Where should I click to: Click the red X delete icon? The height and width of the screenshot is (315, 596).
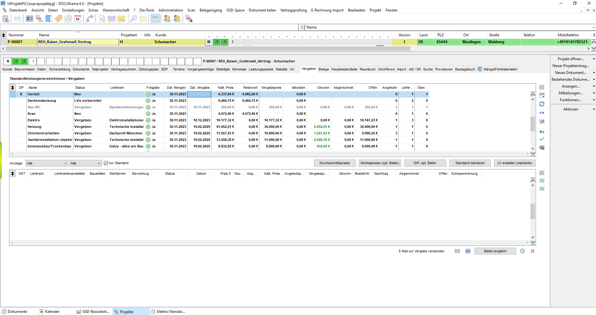(533, 251)
